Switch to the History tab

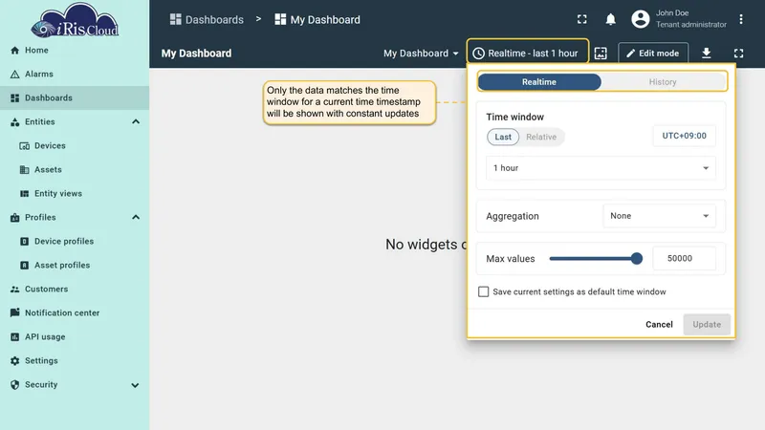pos(663,82)
